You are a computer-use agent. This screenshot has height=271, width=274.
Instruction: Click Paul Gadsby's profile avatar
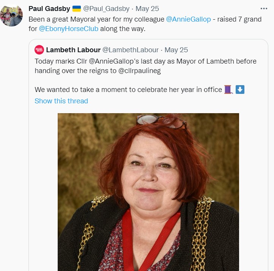click(11, 16)
